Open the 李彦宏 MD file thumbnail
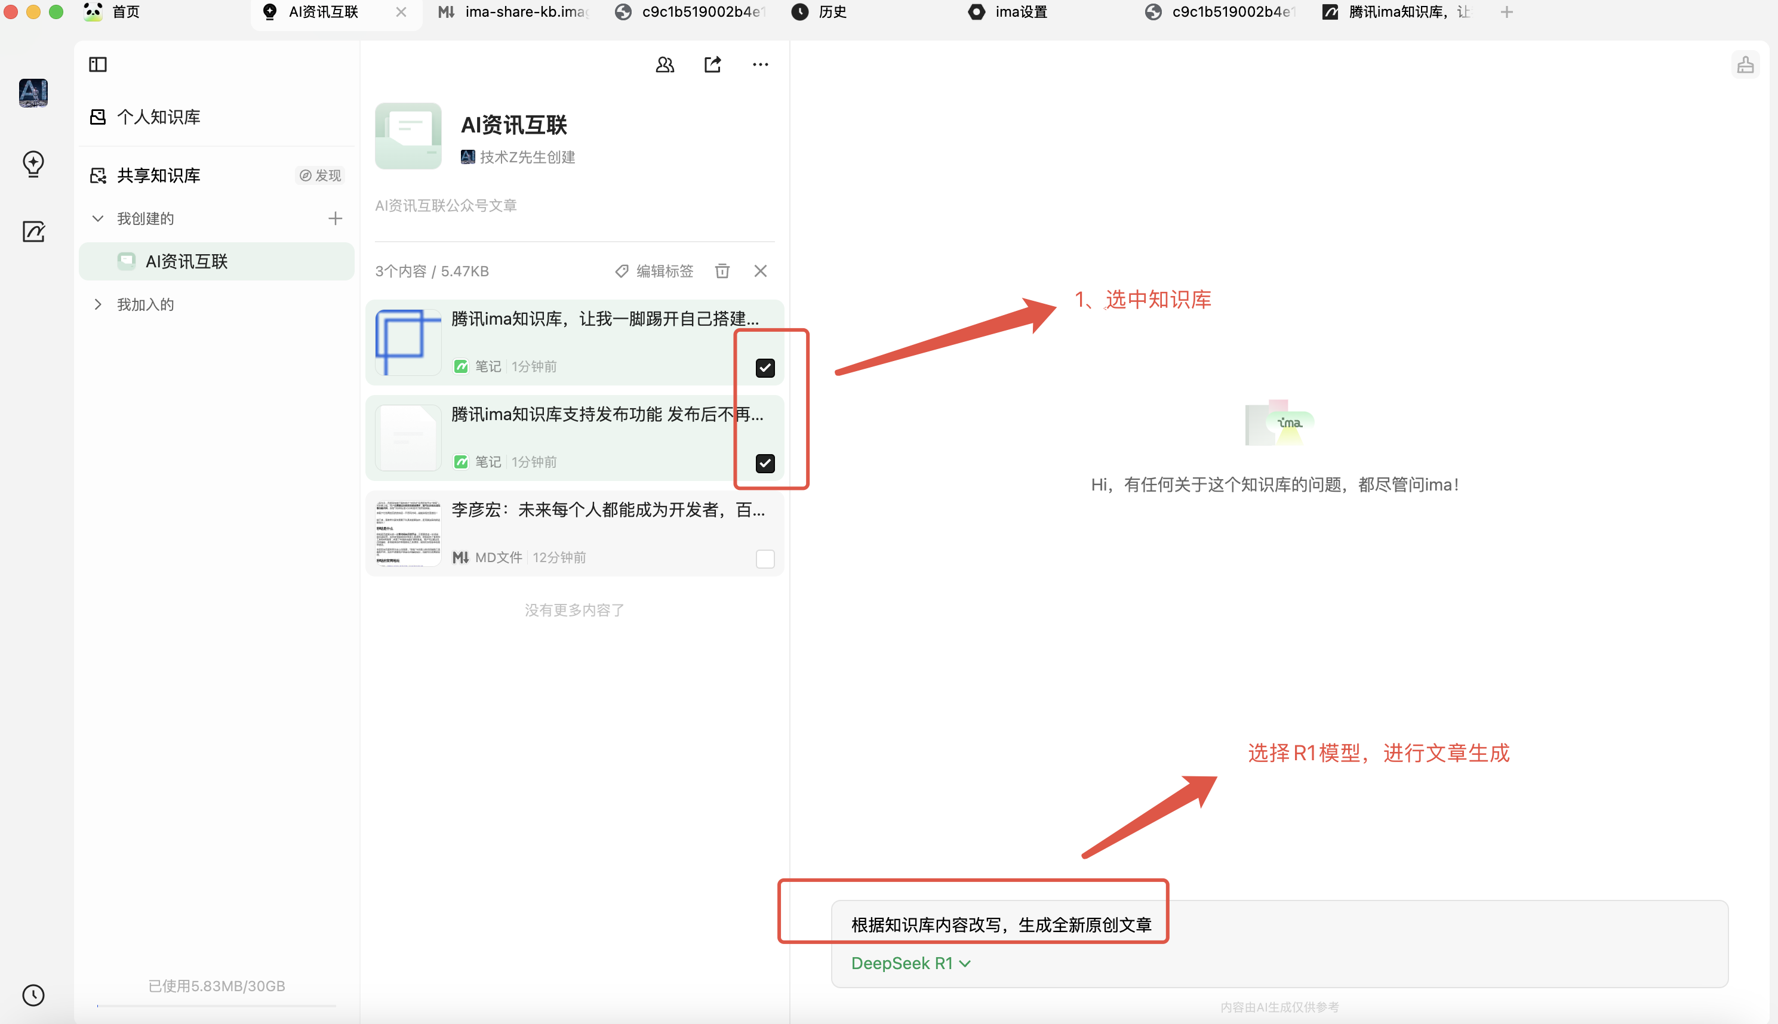 click(x=408, y=533)
